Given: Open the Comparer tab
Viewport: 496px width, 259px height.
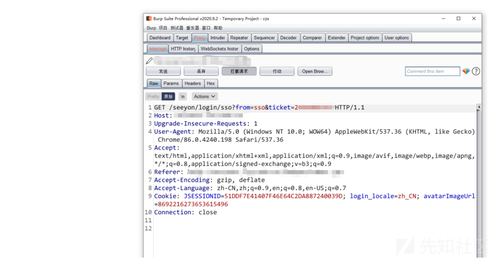Looking at the screenshot, I should click(312, 38).
